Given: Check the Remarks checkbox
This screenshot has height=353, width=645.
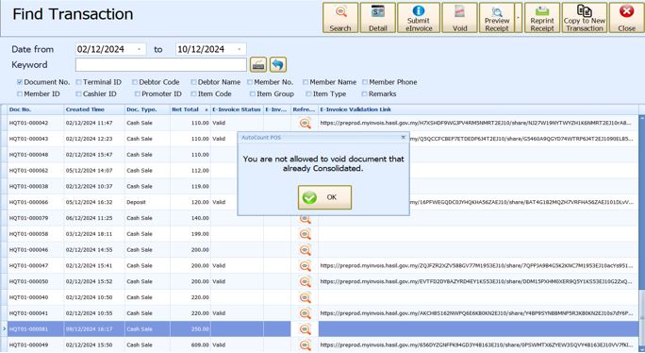Looking at the screenshot, I should pyautogui.click(x=364, y=94).
